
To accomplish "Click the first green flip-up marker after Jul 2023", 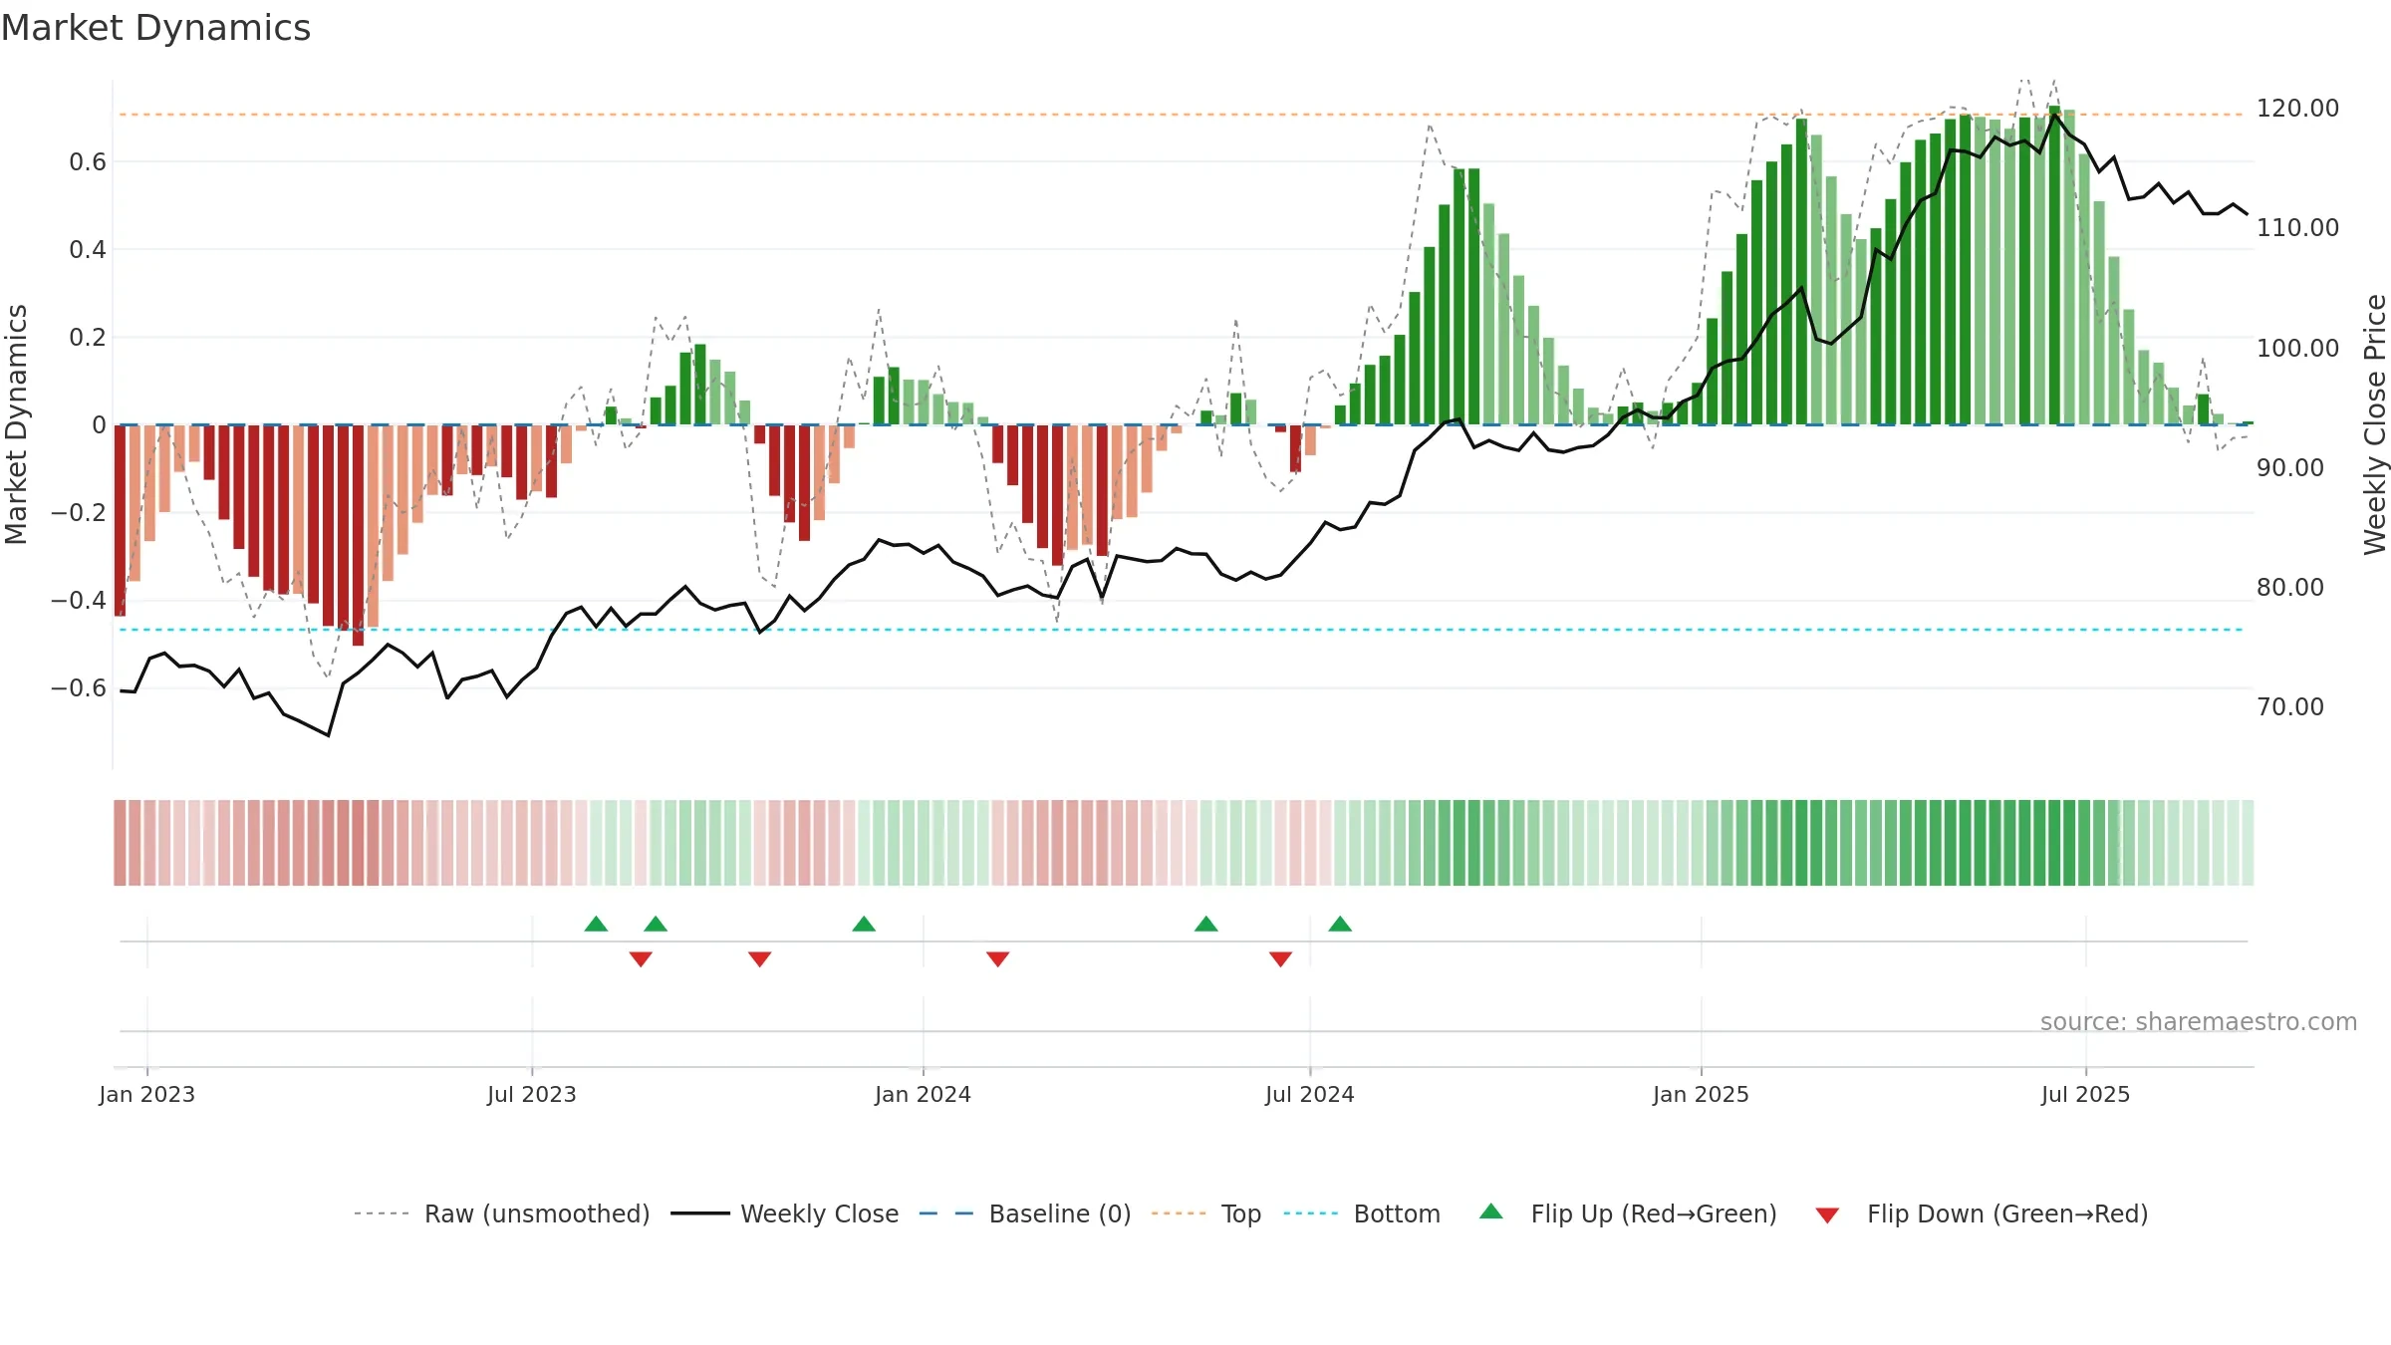I will point(596,924).
